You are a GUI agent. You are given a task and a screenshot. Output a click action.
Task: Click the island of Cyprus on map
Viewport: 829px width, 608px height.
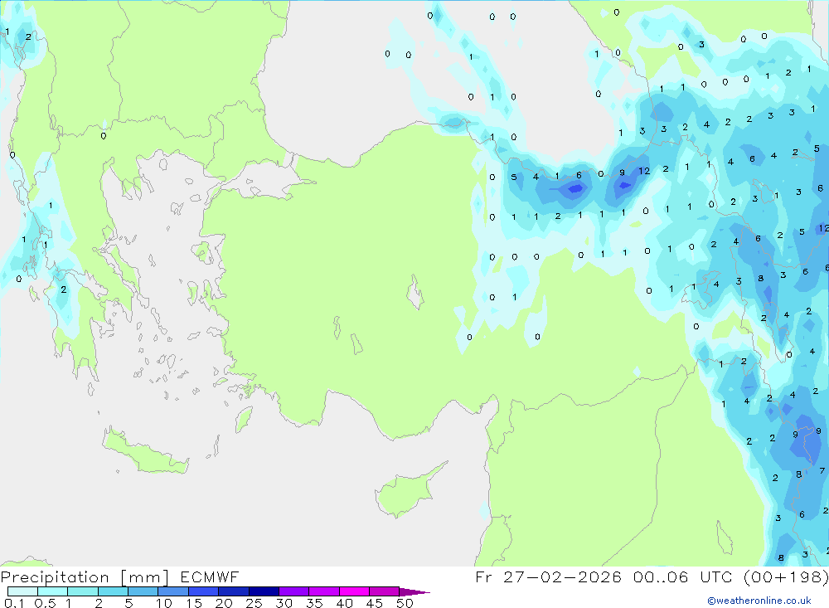406,492
